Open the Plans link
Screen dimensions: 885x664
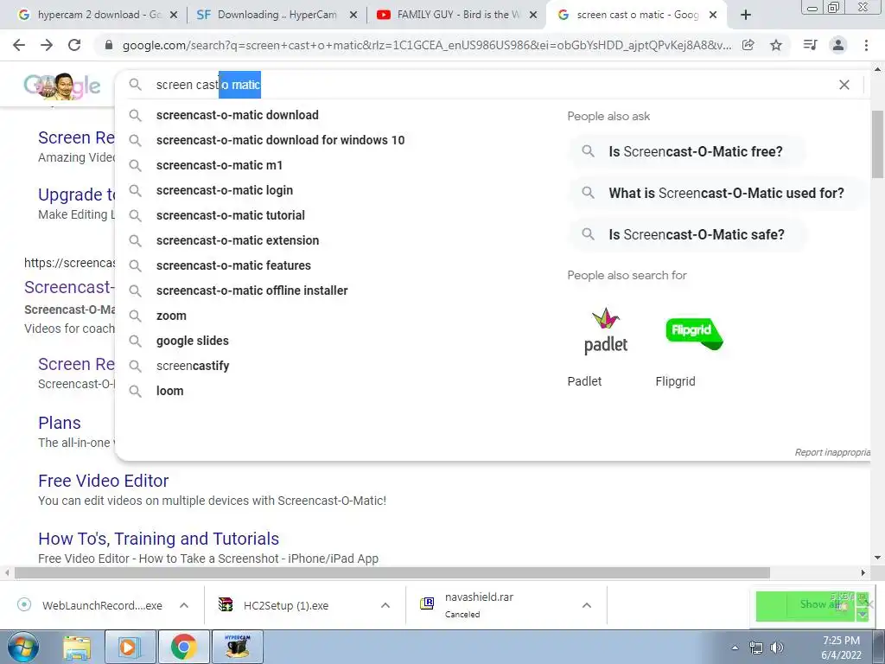pyautogui.click(x=60, y=423)
